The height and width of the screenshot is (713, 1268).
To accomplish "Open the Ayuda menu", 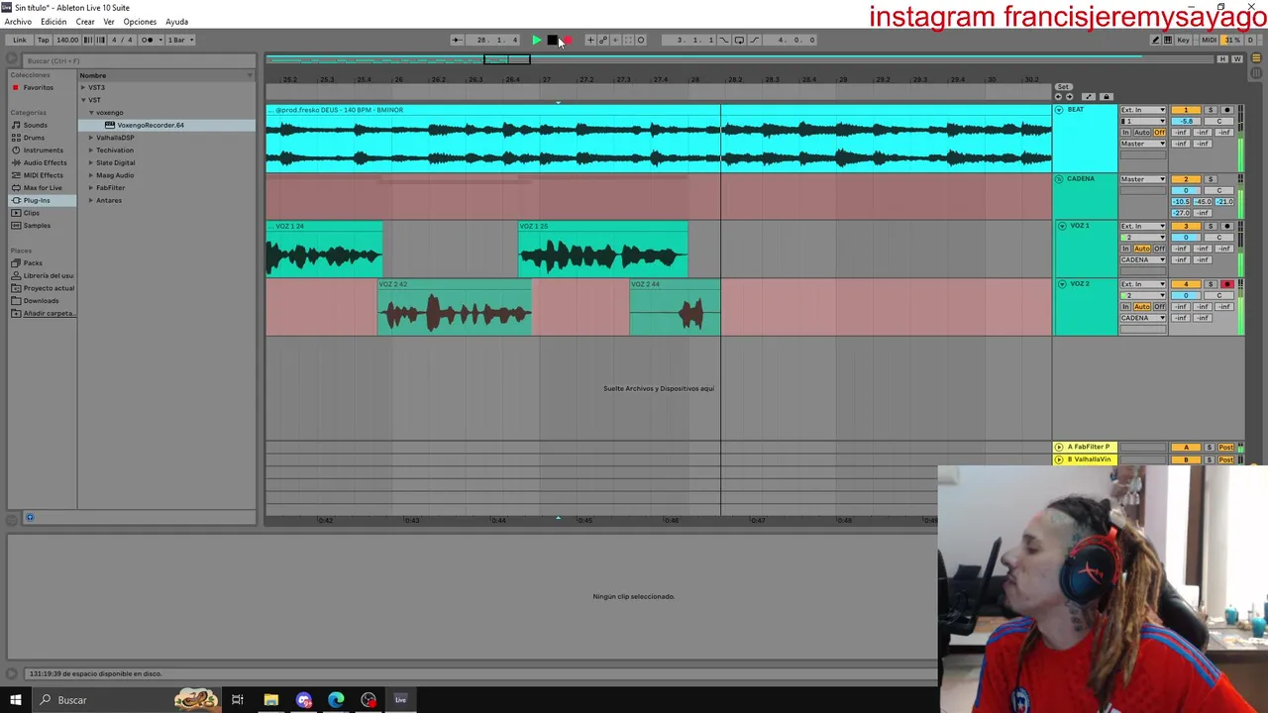I will click(x=176, y=22).
